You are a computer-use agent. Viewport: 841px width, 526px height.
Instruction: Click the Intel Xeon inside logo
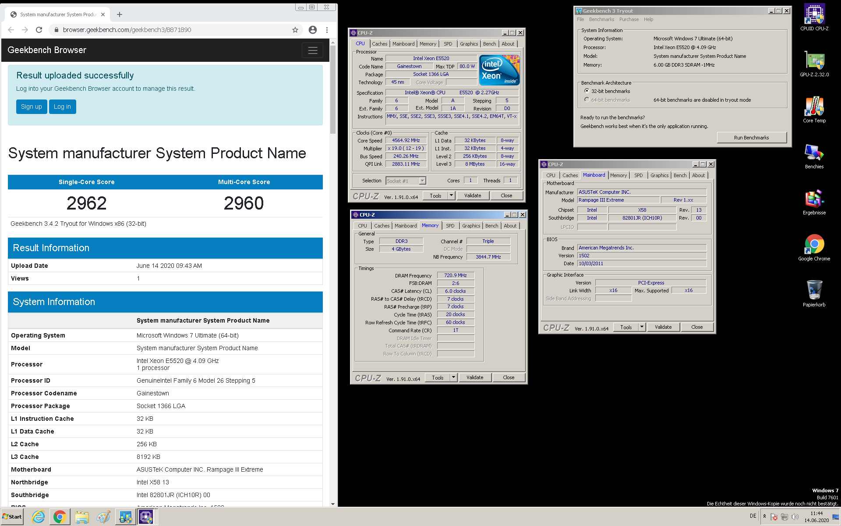(x=499, y=70)
